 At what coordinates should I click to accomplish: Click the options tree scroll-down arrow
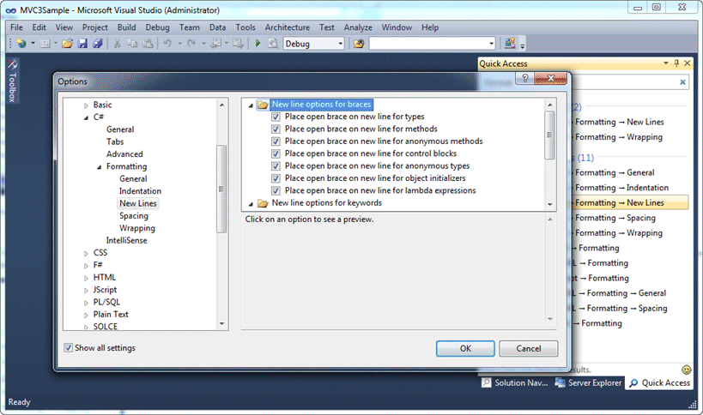tap(222, 323)
